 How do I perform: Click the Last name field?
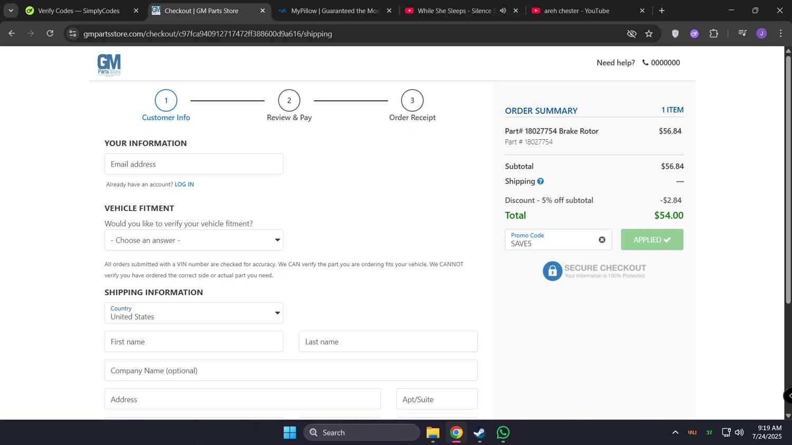pos(388,342)
